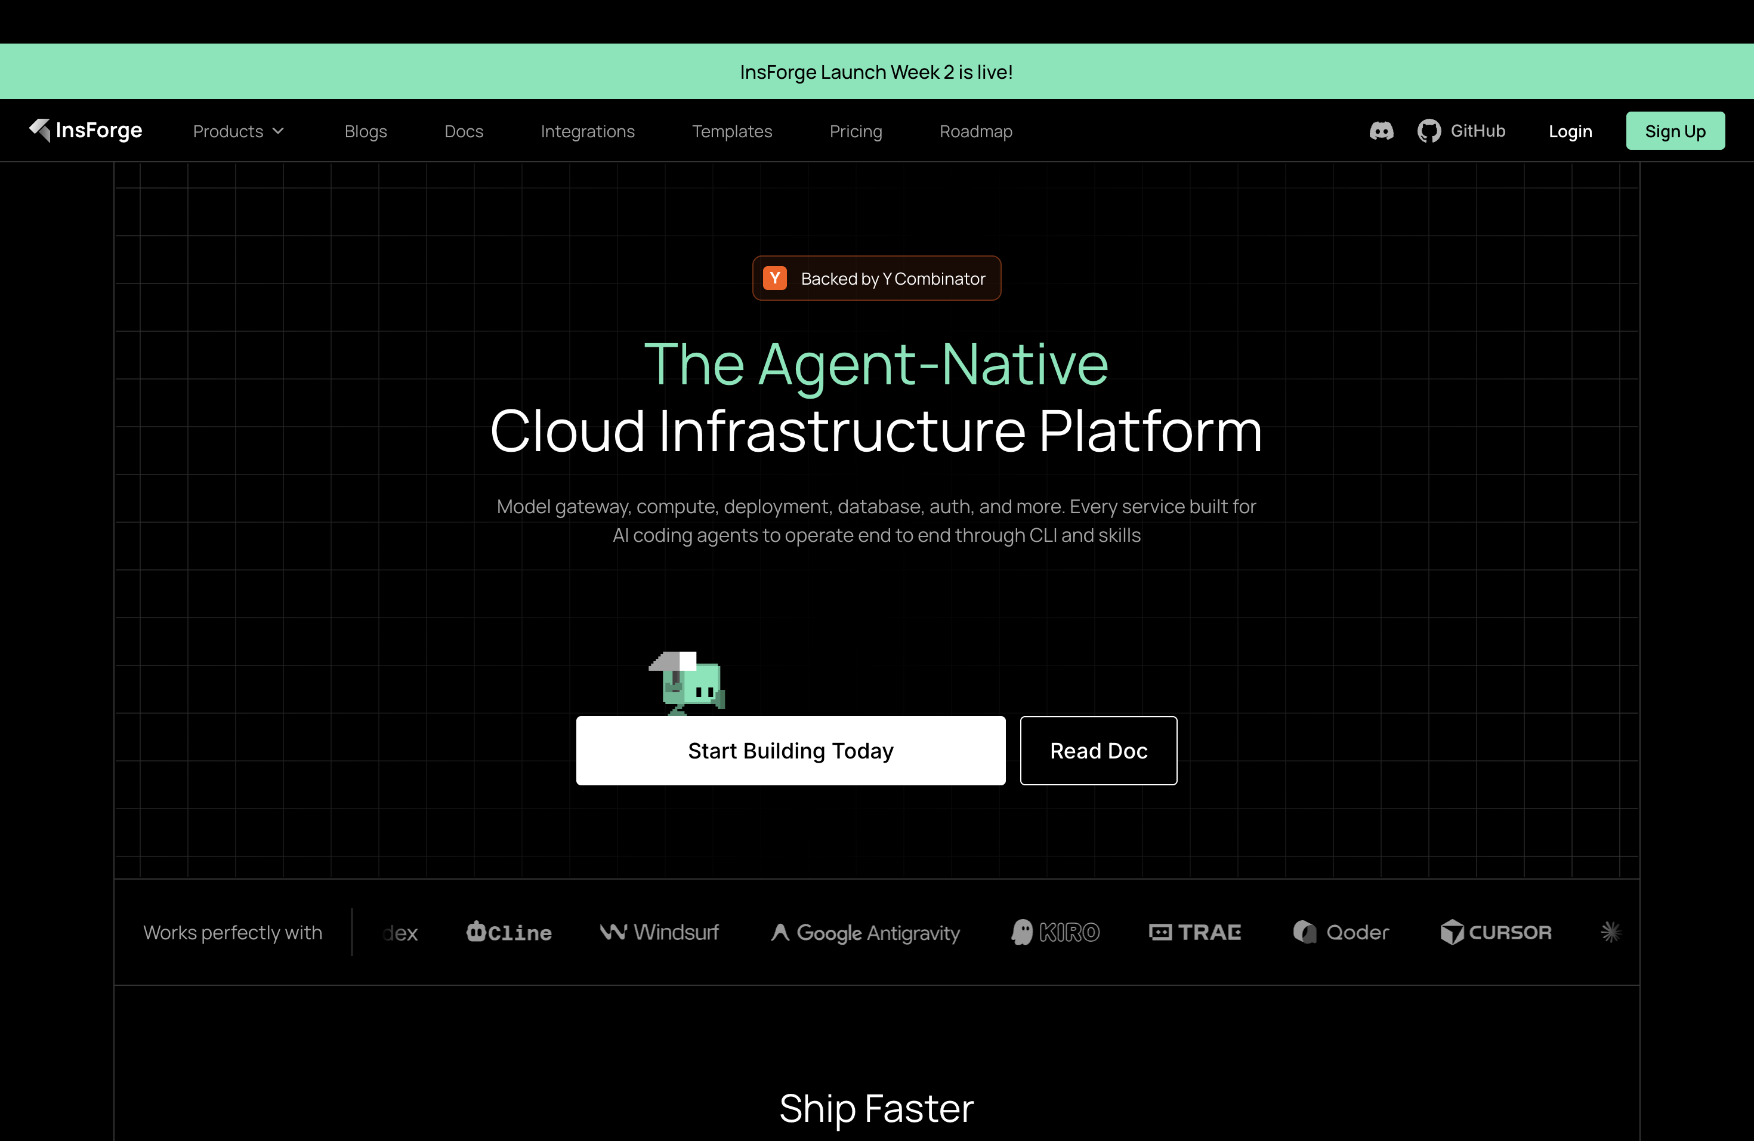
Task: Click the InsForge logo
Action: (x=85, y=131)
